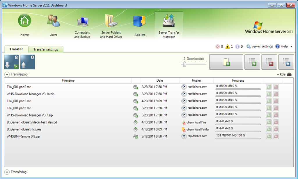Maximize the Dashboard window

click(281, 5)
